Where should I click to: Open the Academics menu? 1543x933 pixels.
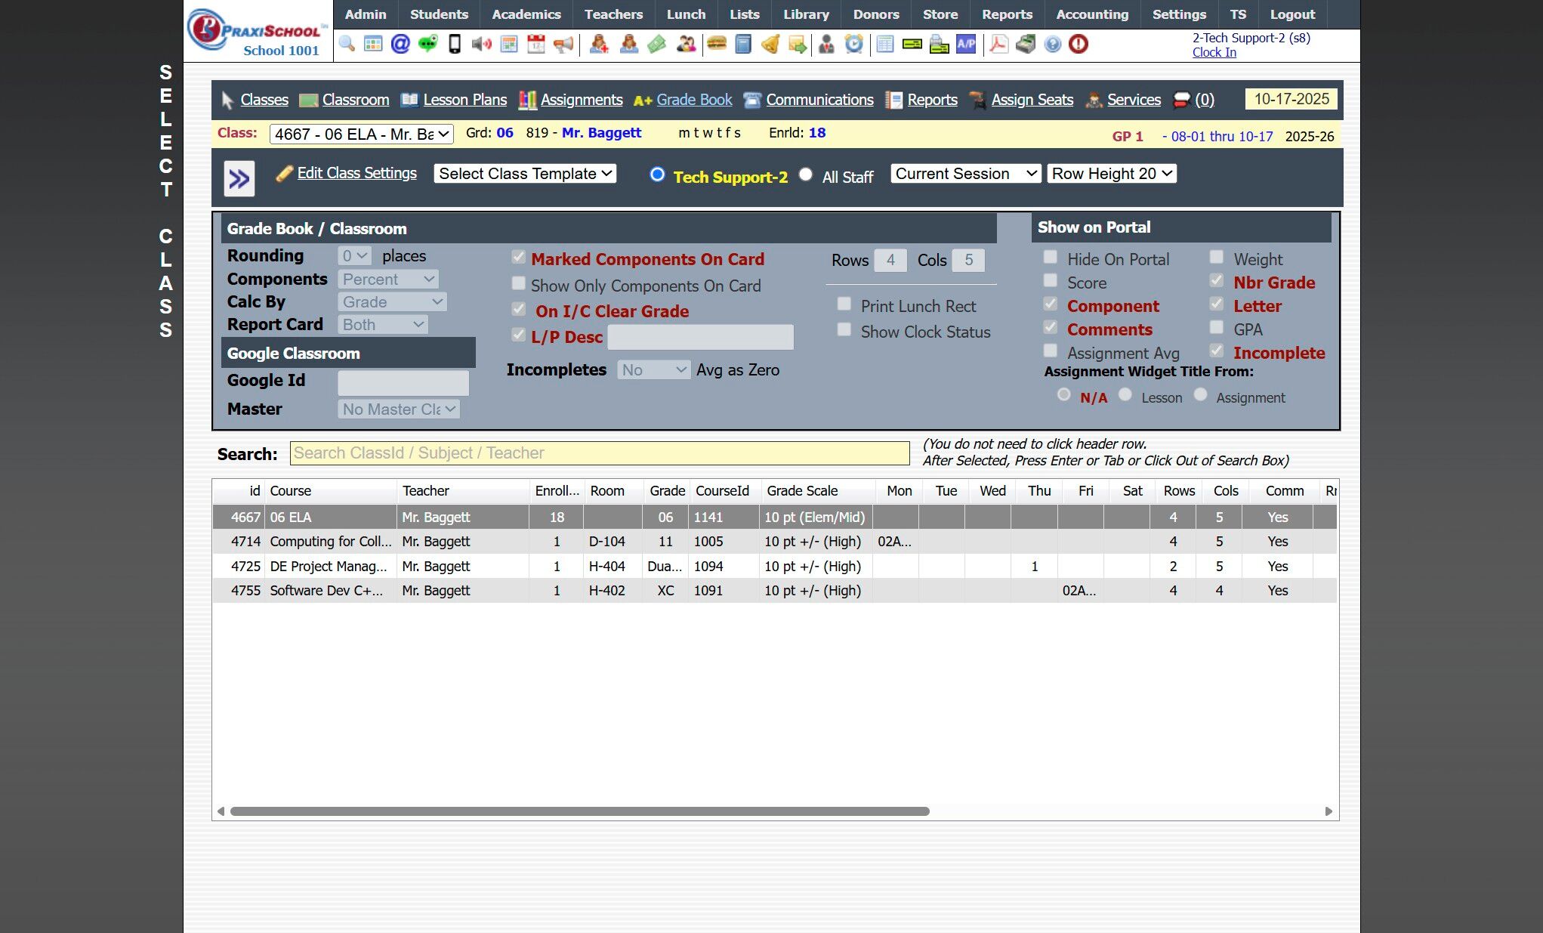526,14
